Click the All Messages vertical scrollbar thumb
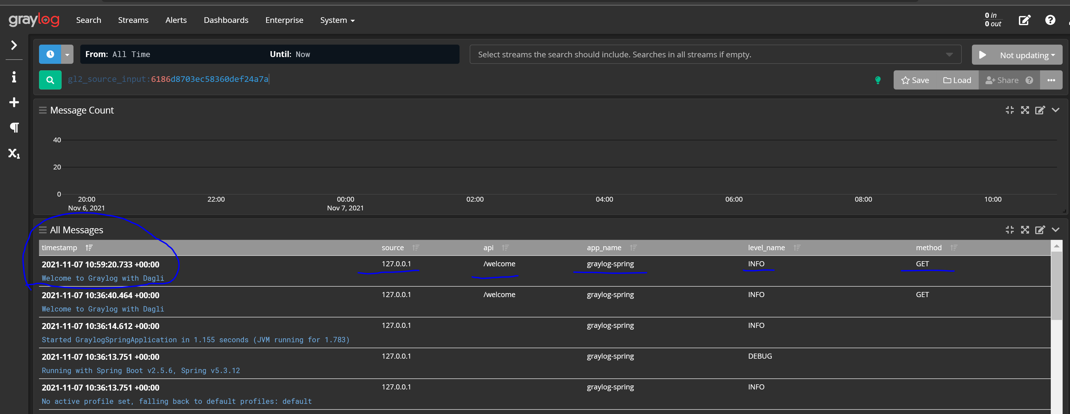This screenshot has width=1070, height=414. [1056, 286]
